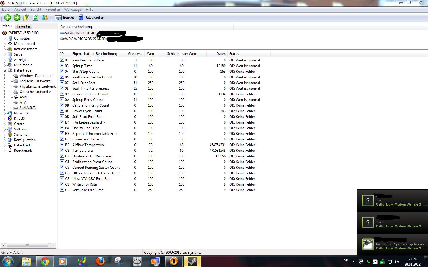Viewport: 428px width, 267px height.
Task: Sort by the Daten column header
Action: [217, 54]
